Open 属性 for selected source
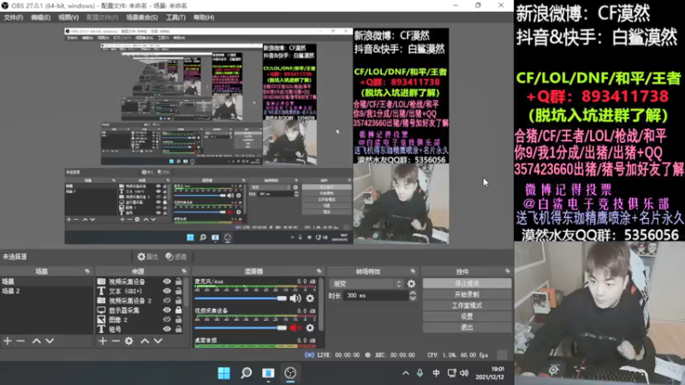Viewport: 685px width, 385px height. (147, 257)
